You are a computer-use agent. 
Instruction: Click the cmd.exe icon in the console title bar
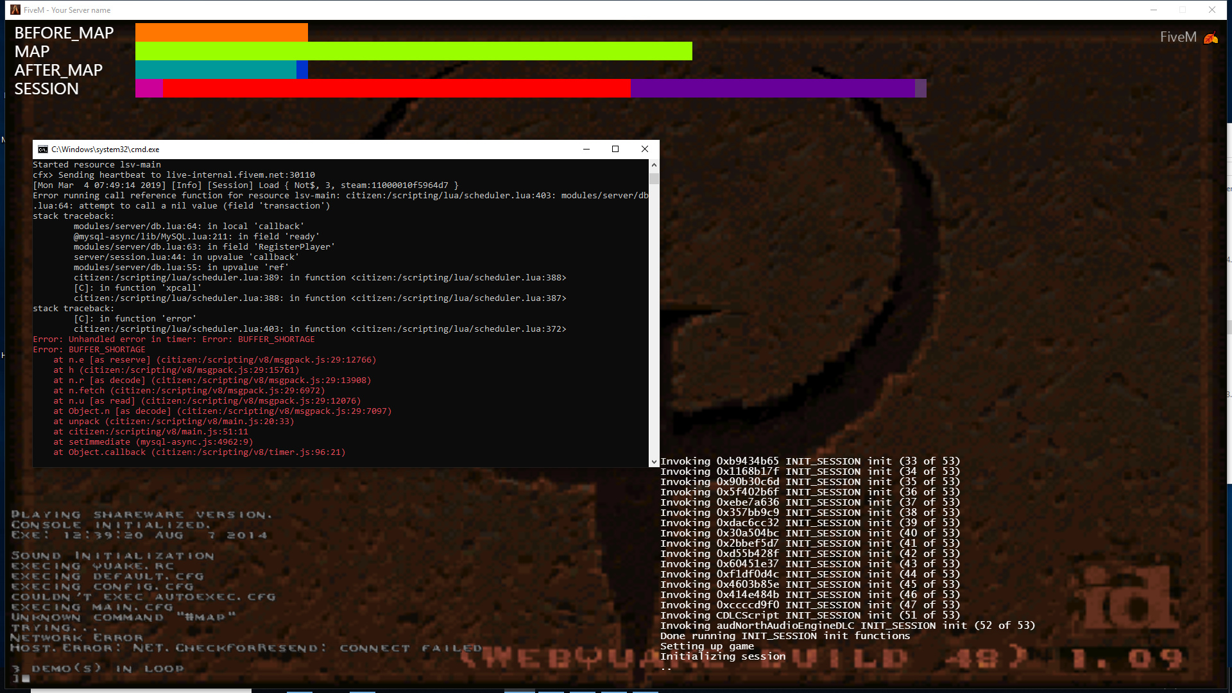pos(43,149)
